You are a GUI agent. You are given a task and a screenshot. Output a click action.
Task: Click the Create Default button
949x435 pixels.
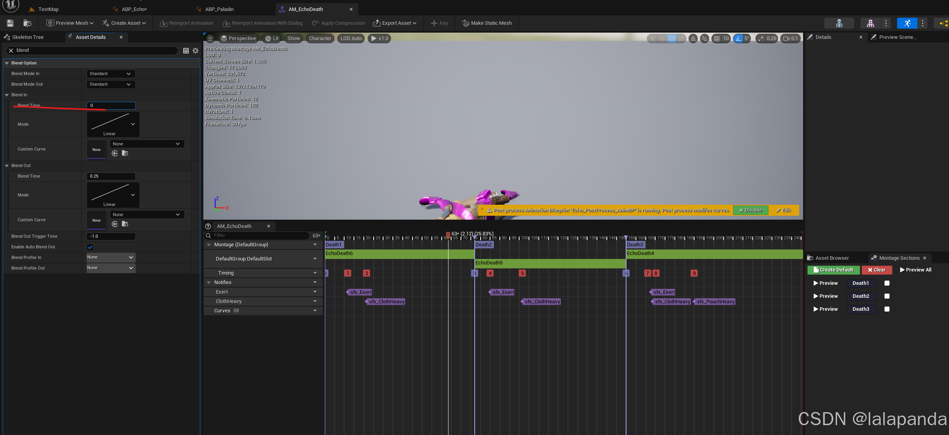pos(833,270)
